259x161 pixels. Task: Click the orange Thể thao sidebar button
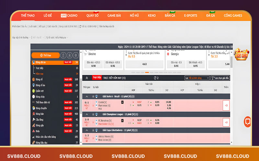pos(46,55)
